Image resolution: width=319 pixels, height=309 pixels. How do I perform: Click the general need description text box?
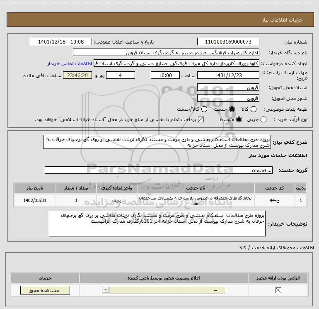[x=157, y=142]
